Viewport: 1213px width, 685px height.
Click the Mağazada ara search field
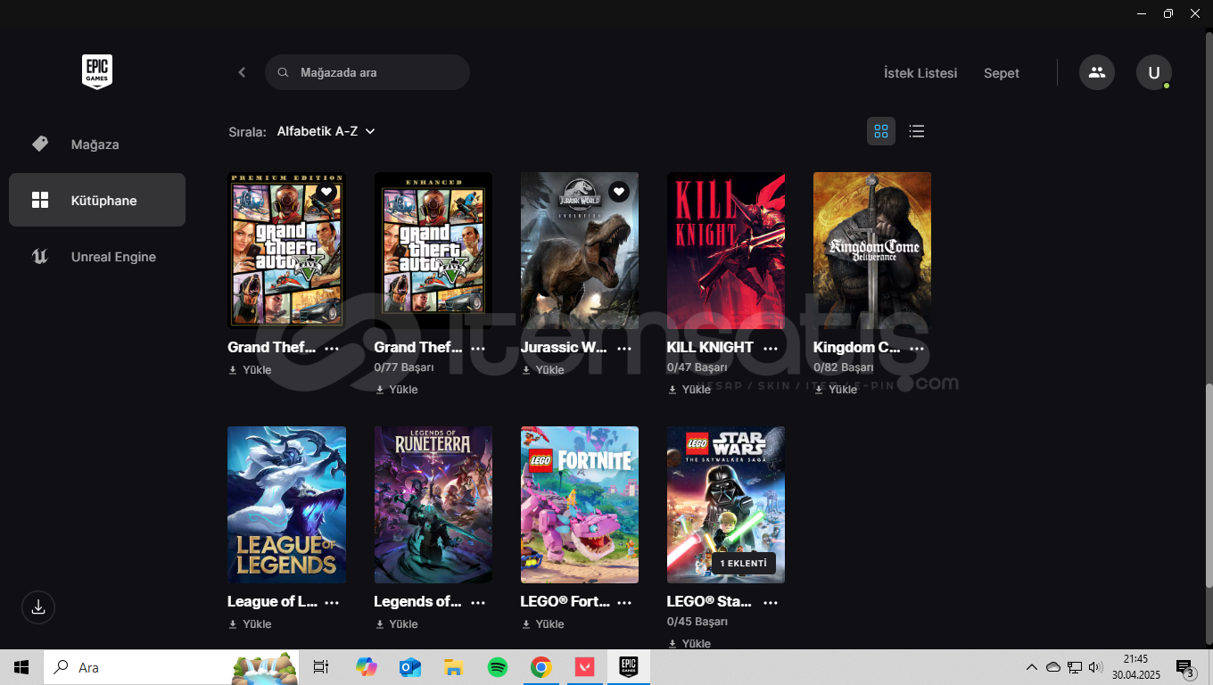(367, 72)
